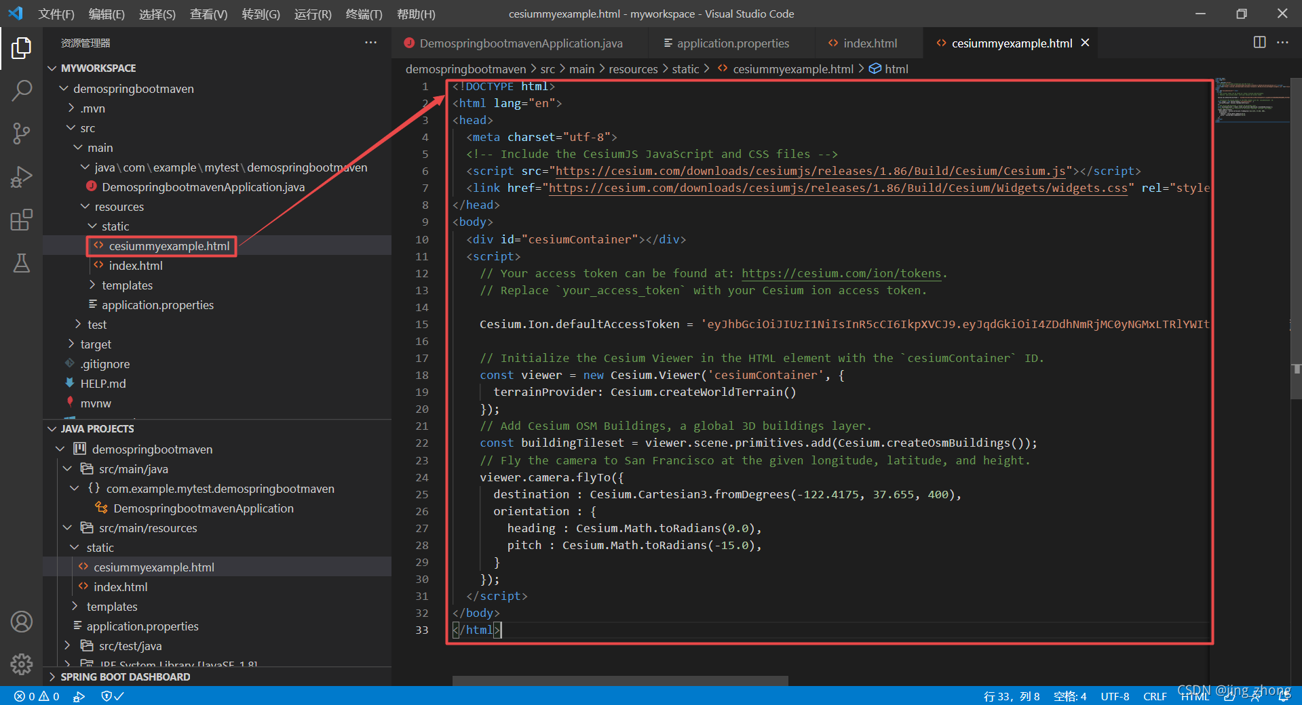The width and height of the screenshot is (1302, 705).
Task: Expand the target folder
Action: coord(96,344)
